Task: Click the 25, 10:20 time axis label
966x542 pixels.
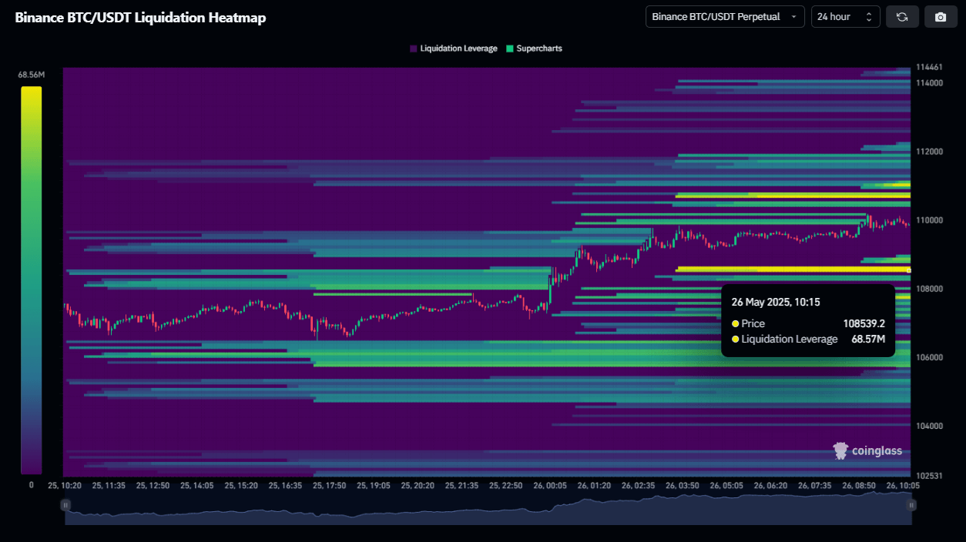Action: 65,486
